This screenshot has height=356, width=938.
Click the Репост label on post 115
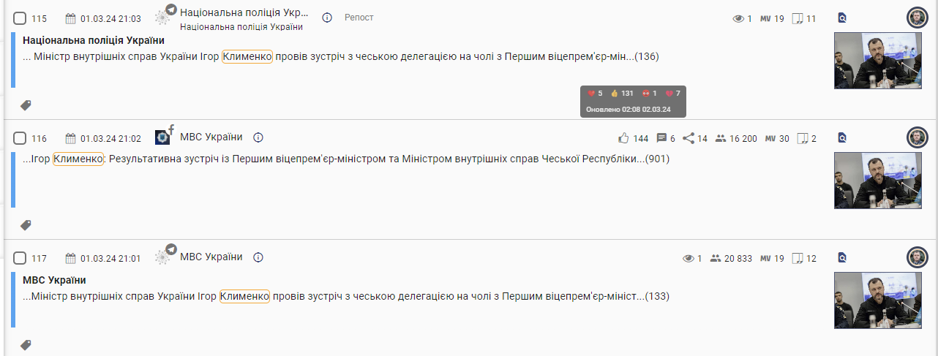click(359, 18)
